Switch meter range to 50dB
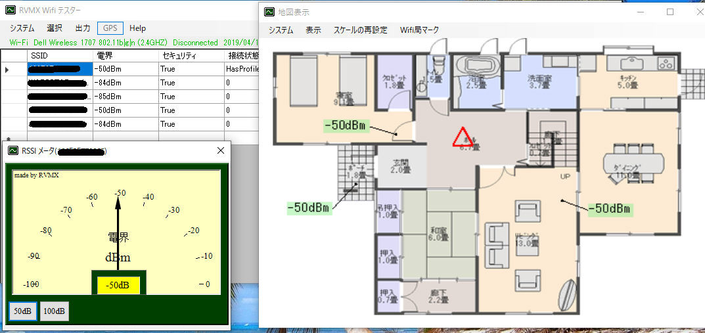 pos(23,311)
